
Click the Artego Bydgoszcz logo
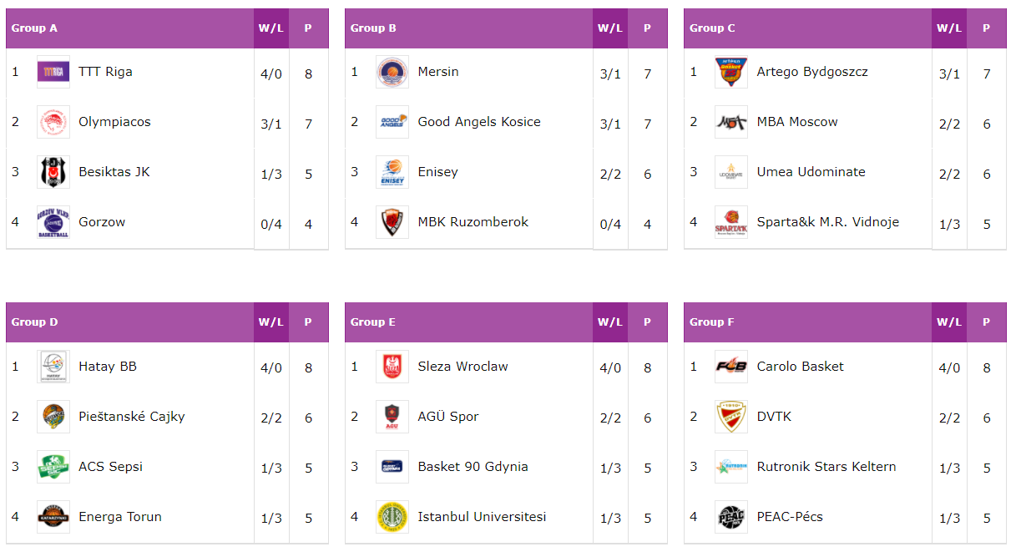[x=731, y=73]
